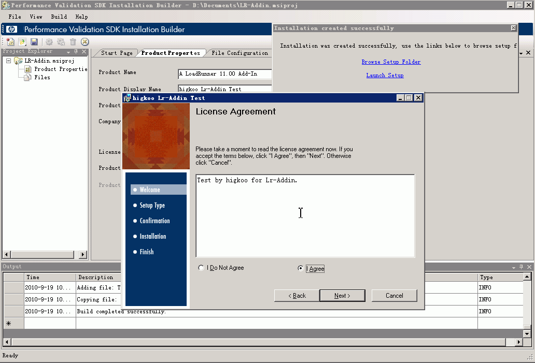The height and width of the screenshot is (363, 535).
Task: Click the round yellow X toolbar icon
Action: pos(85,41)
